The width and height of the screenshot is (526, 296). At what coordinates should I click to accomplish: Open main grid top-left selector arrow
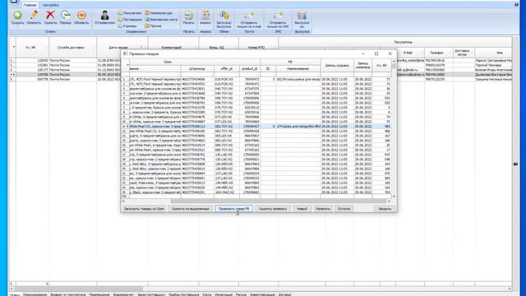click(14, 47)
